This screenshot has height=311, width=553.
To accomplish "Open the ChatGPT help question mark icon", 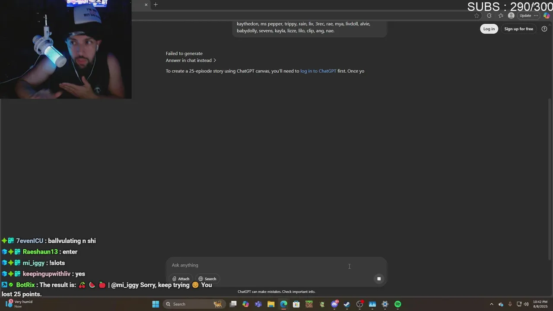I will pyautogui.click(x=544, y=29).
